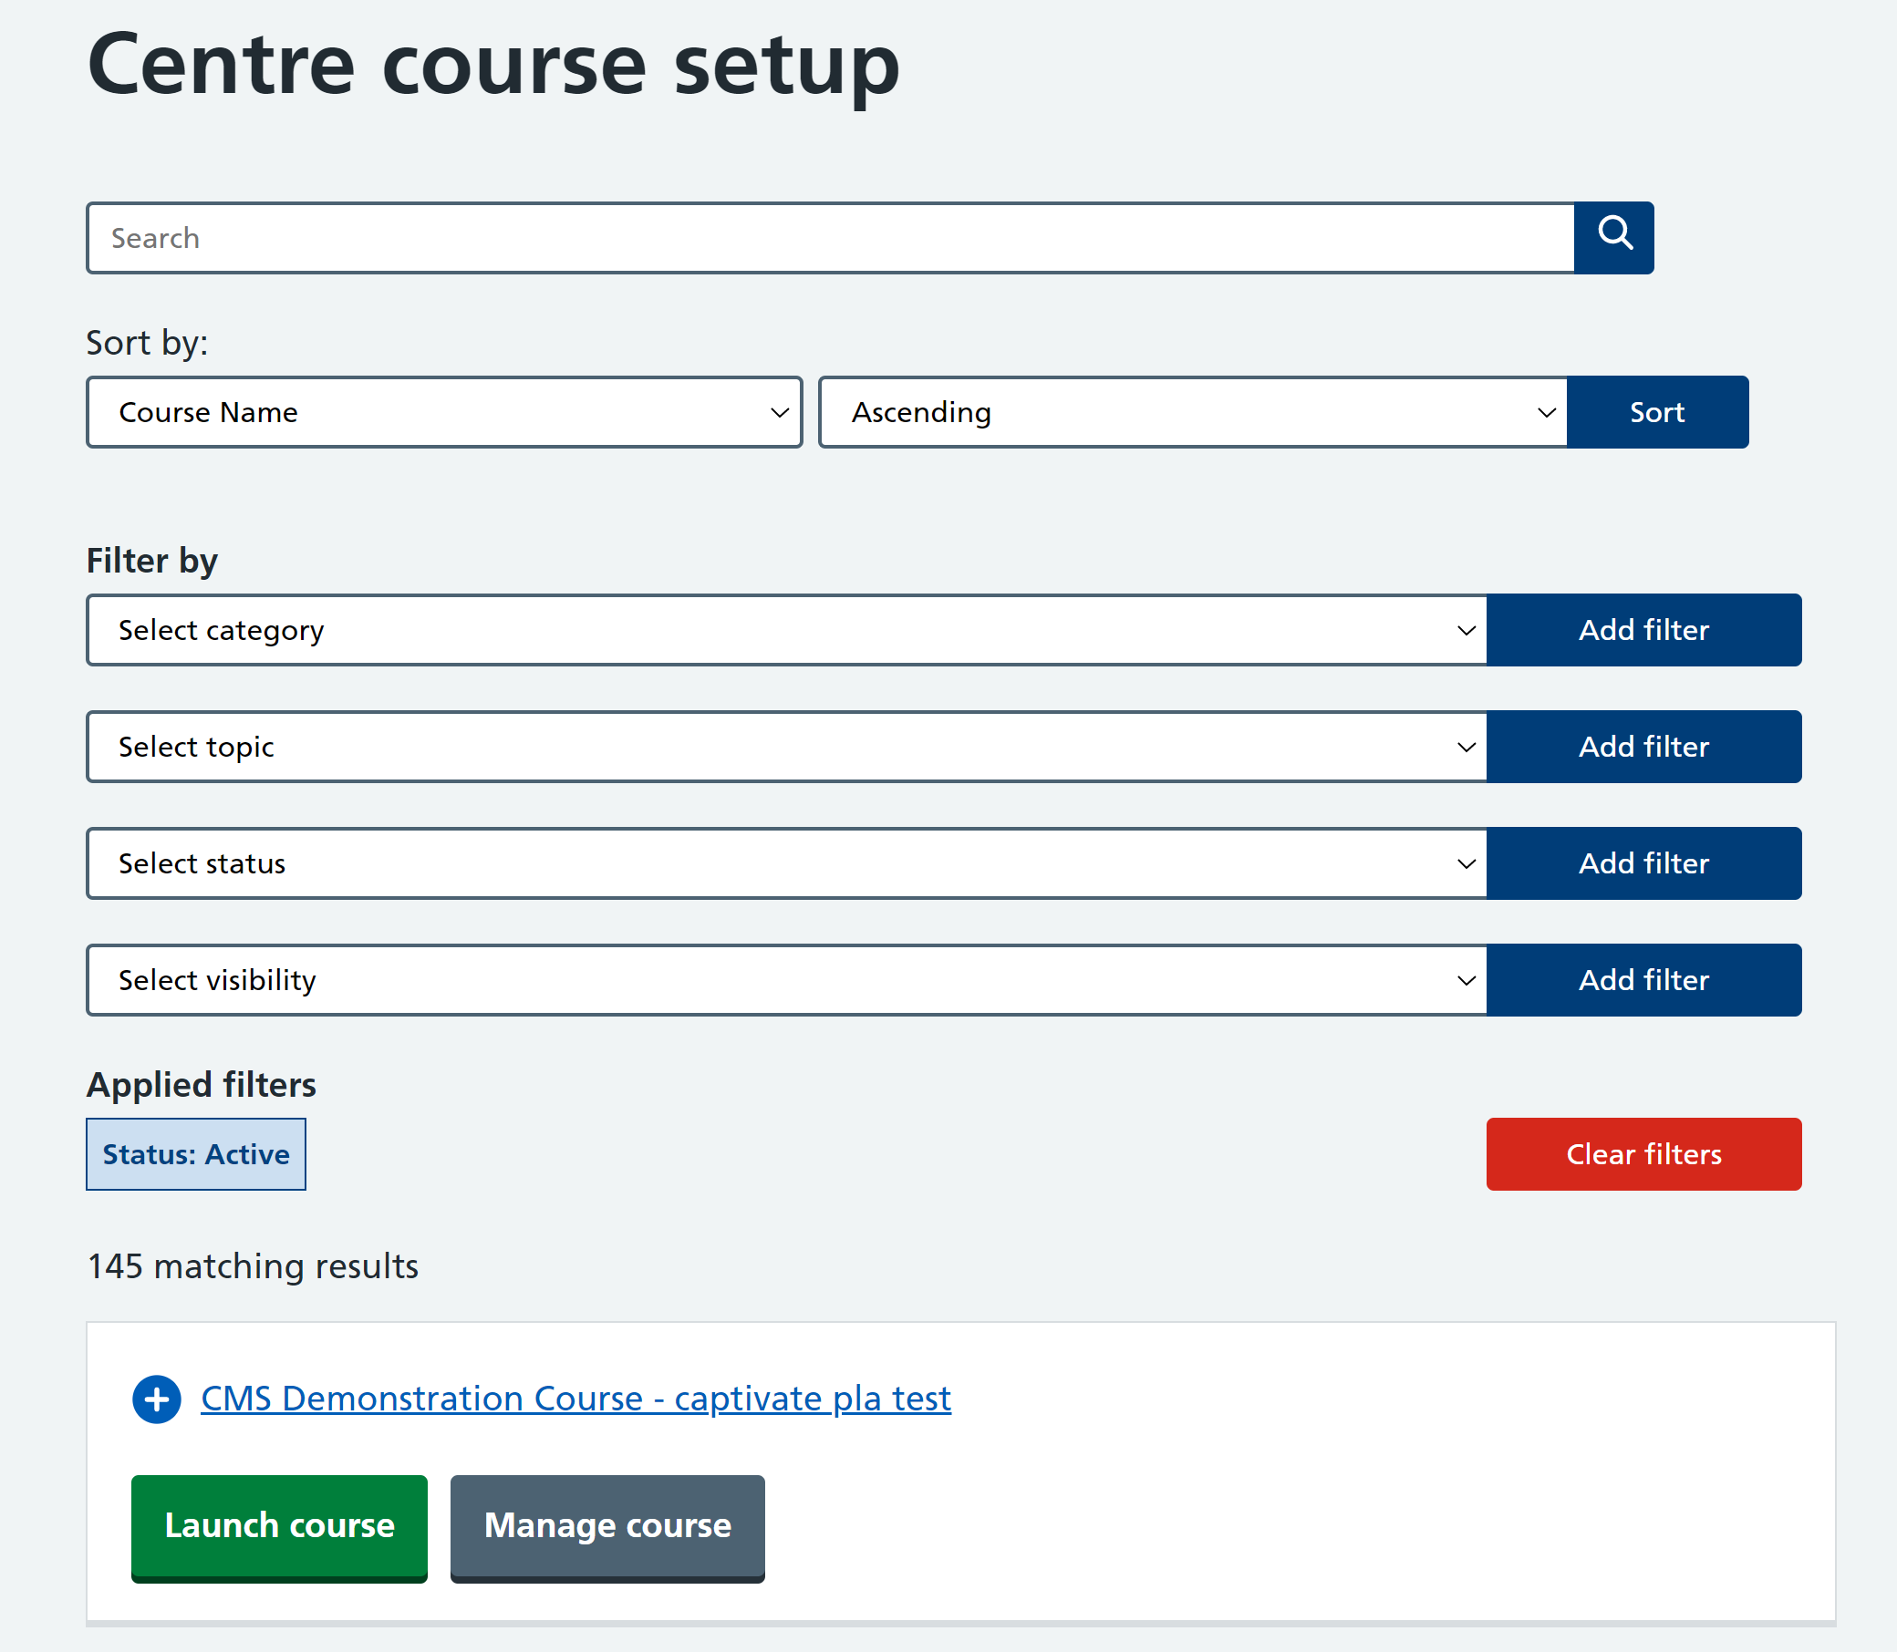Viewport: 1897px width, 1652px height.
Task: Open the Select status dropdown
Action: (786, 863)
